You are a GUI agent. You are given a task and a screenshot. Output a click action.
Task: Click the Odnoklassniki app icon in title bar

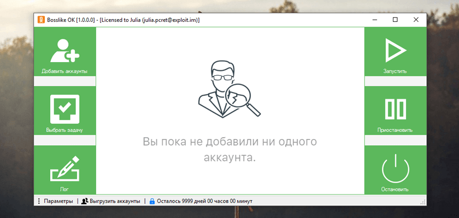tap(40, 20)
